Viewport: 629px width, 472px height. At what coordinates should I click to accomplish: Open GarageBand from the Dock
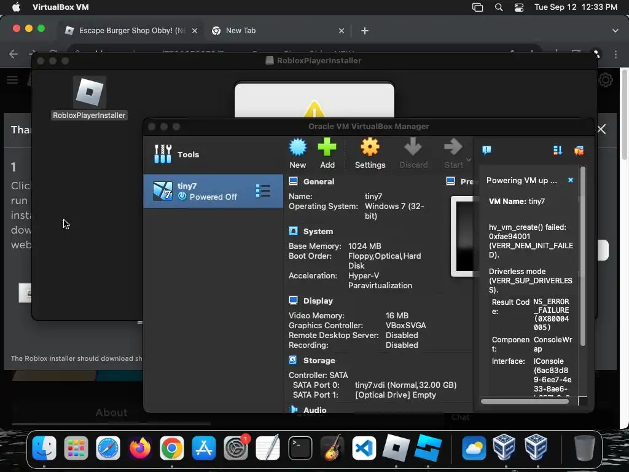tap(332, 448)
